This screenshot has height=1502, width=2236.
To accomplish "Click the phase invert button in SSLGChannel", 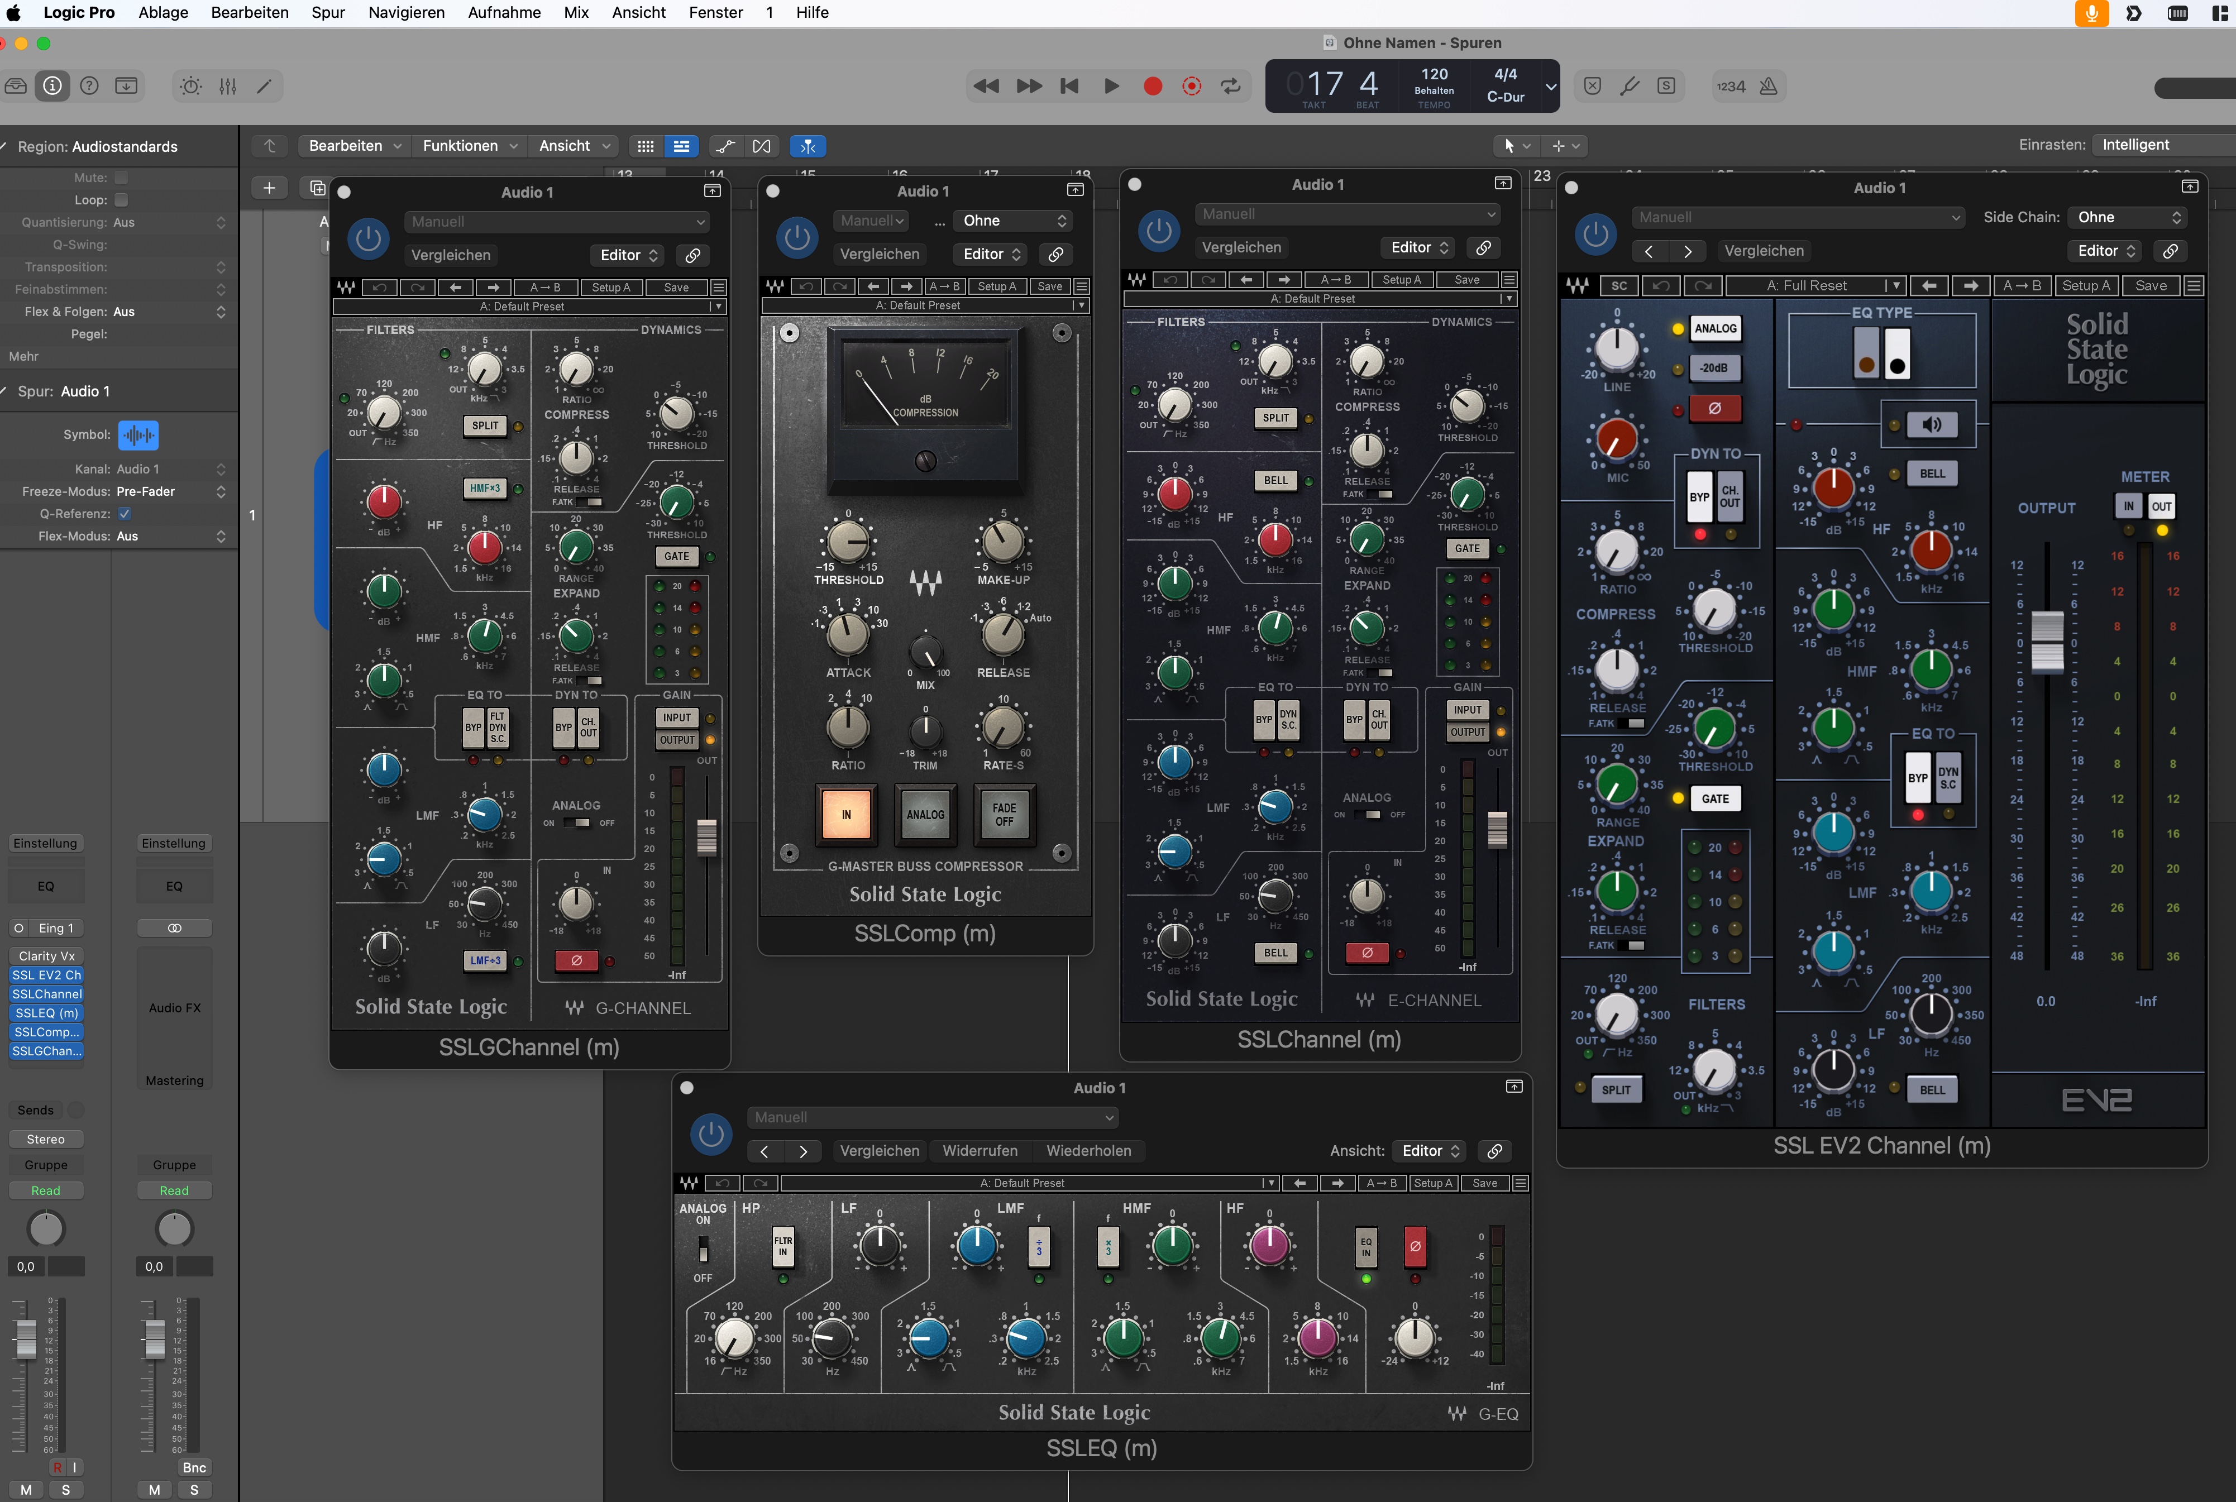I will click(x=577, y=960).
